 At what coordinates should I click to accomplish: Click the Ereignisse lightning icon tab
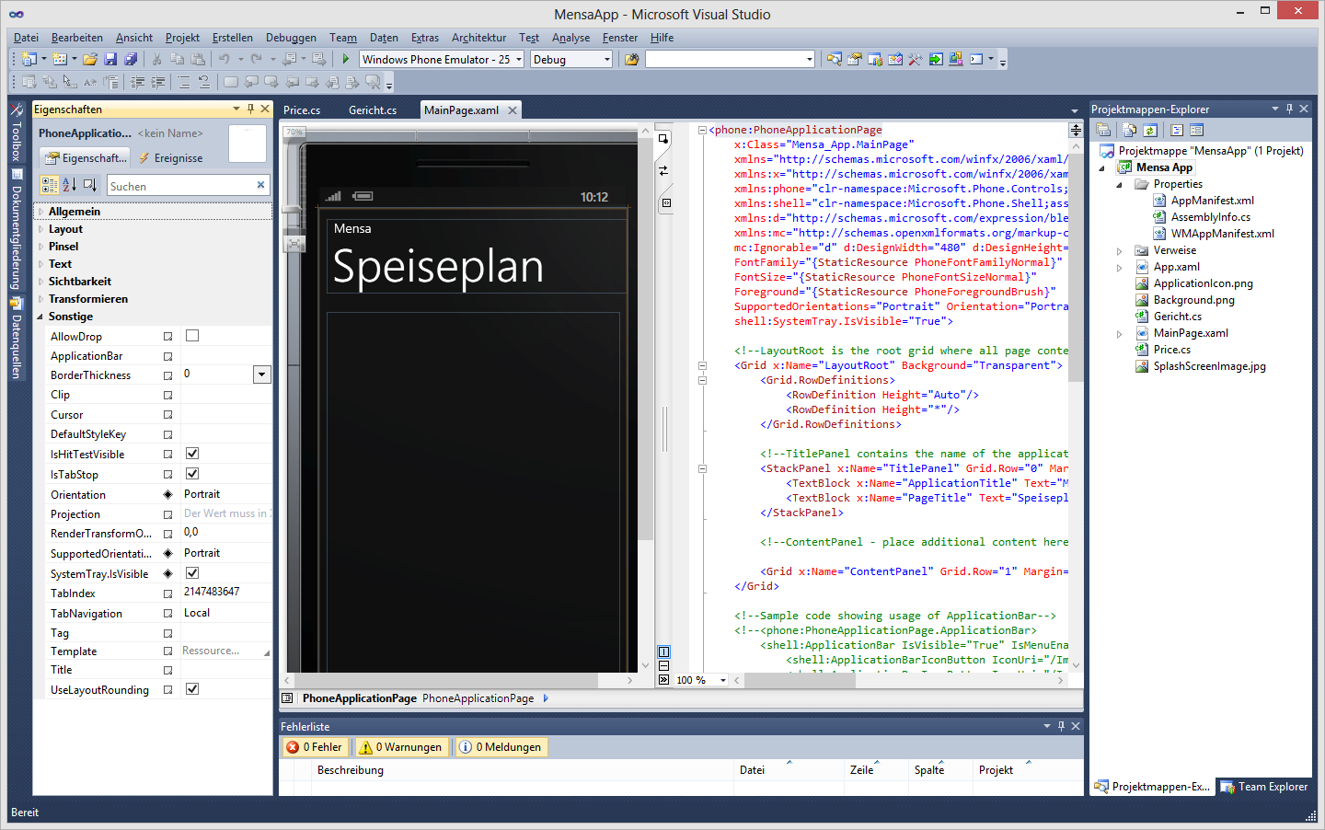point(170,158)
